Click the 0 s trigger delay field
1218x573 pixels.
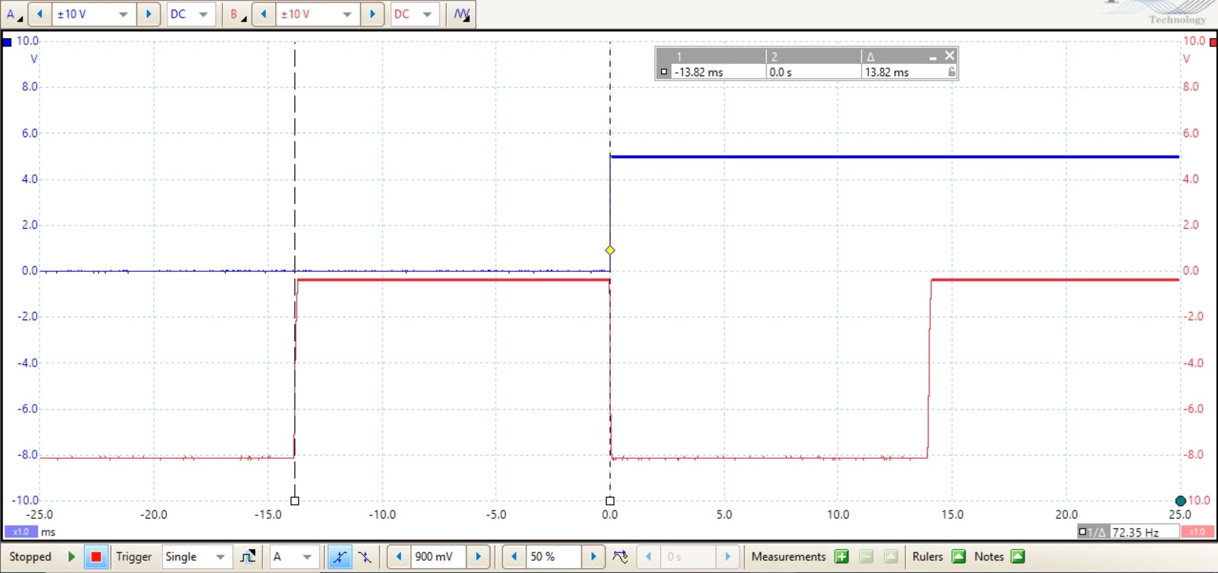coord(689,557)
